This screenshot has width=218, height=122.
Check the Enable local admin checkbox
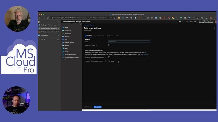[109, 45]
